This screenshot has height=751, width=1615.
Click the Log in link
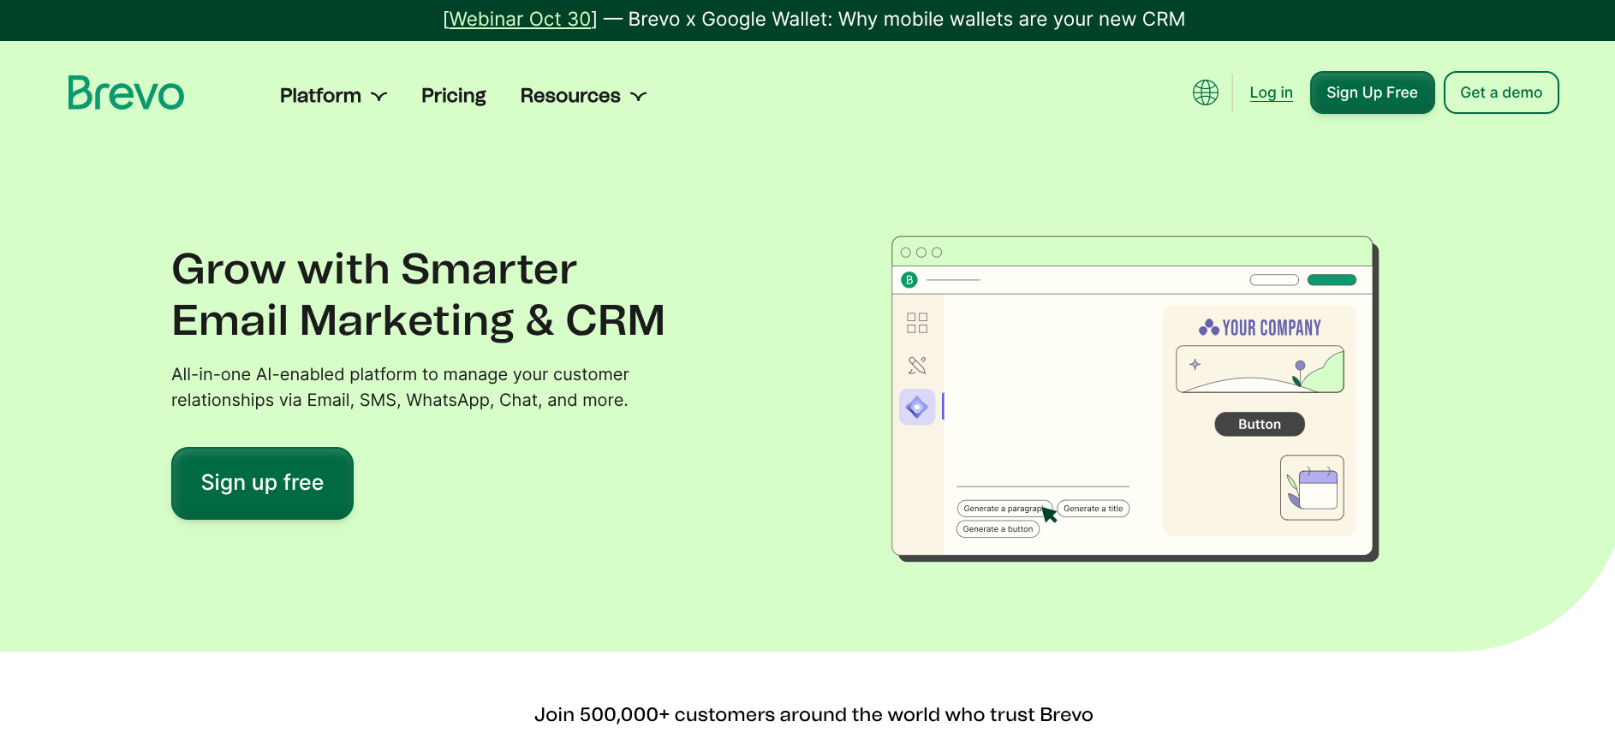[x=1271, y=92]
